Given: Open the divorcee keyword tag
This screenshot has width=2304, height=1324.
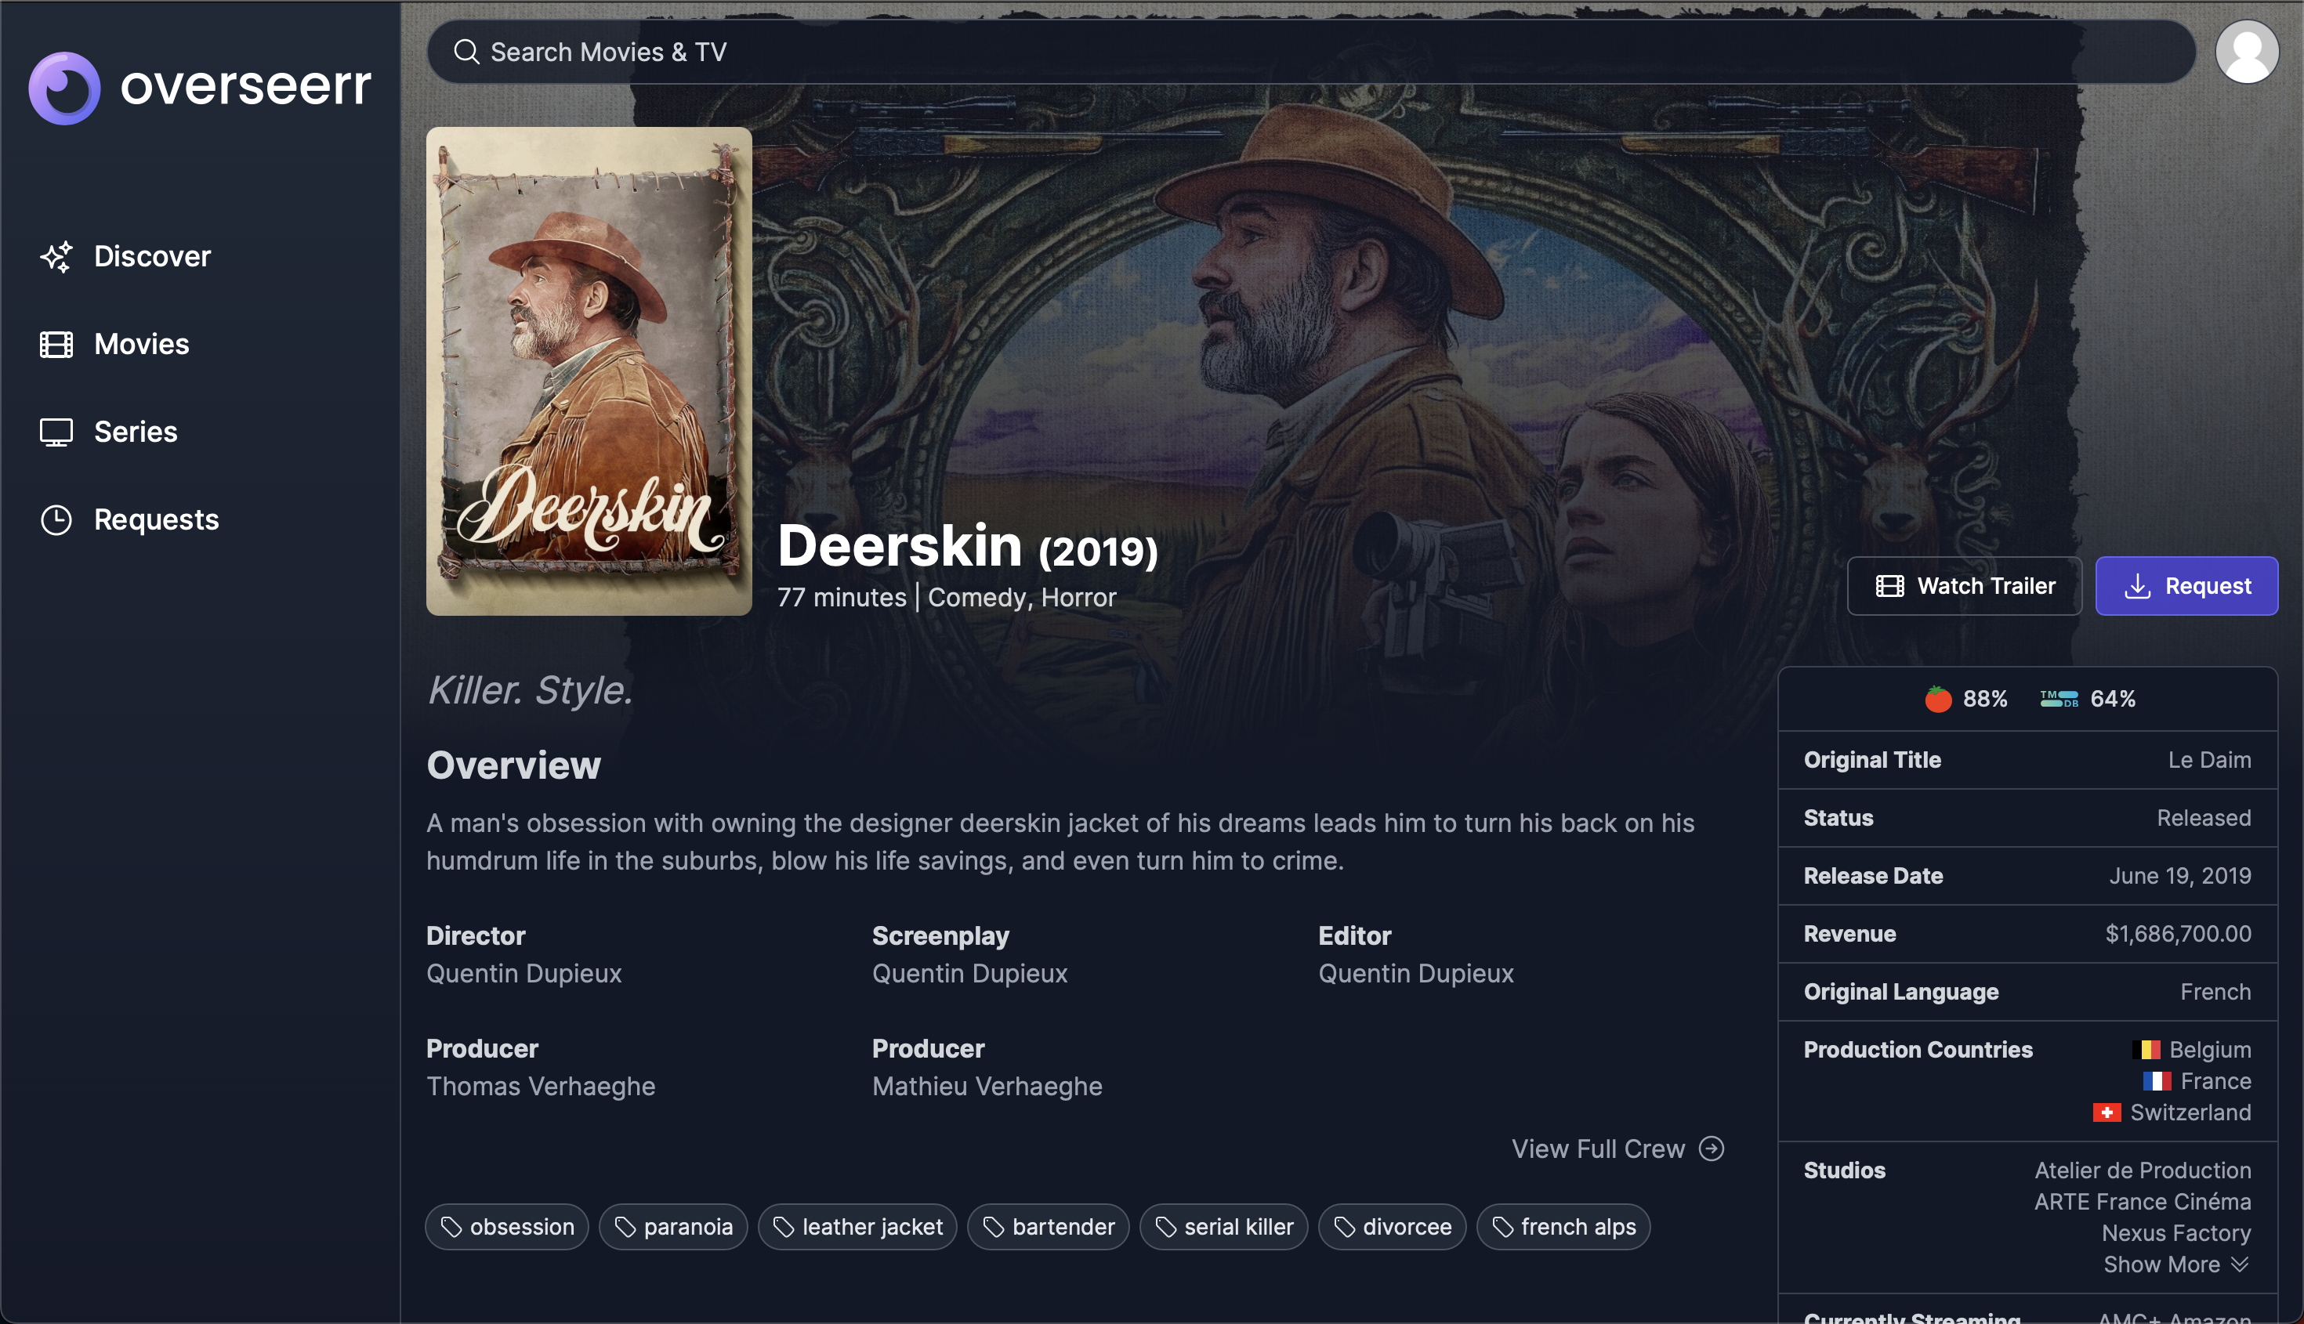Looking at the screenshot, I should [x=1392, y=1227].
